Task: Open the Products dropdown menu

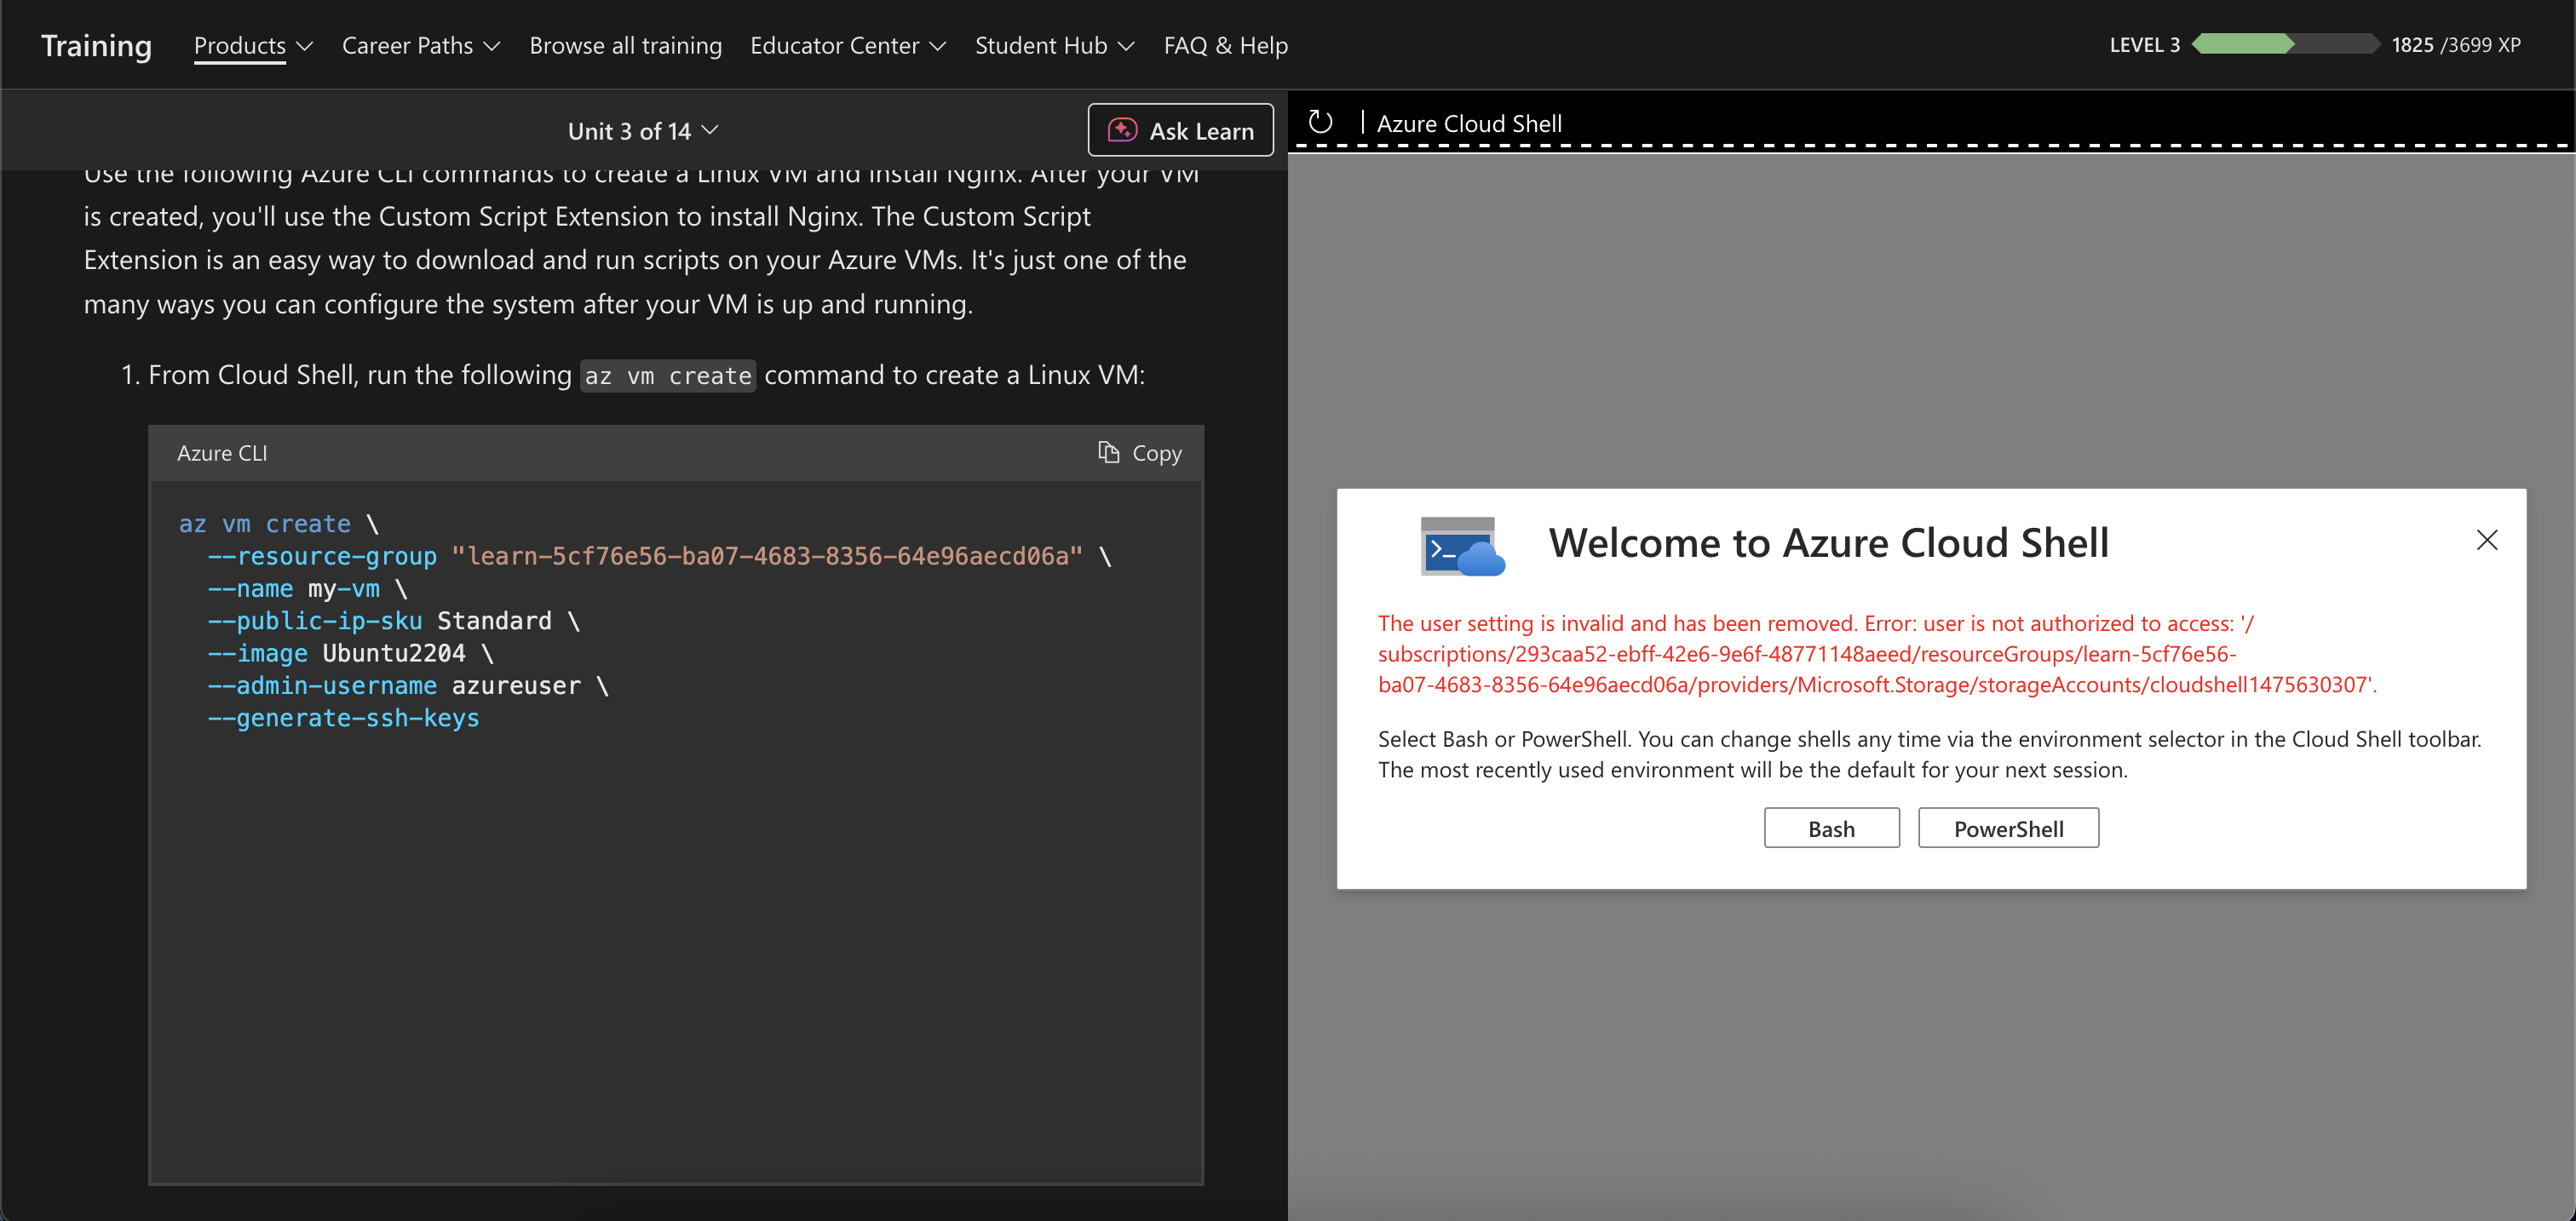Action: [x=252, y=46]
